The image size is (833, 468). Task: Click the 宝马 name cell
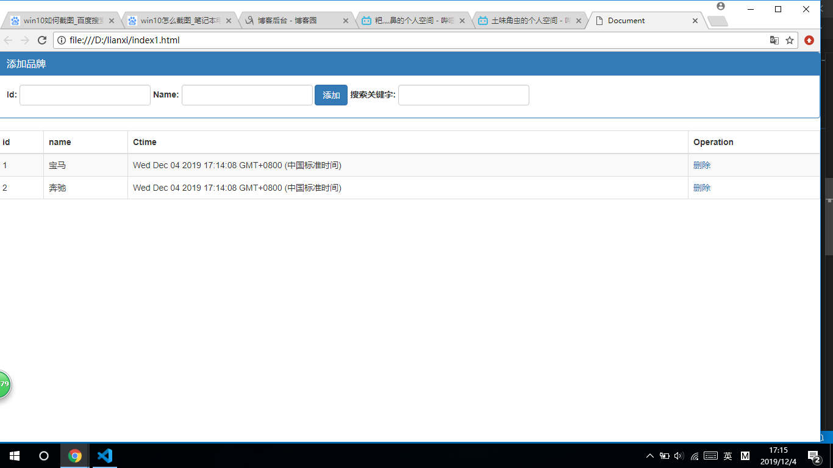[85, 165]
